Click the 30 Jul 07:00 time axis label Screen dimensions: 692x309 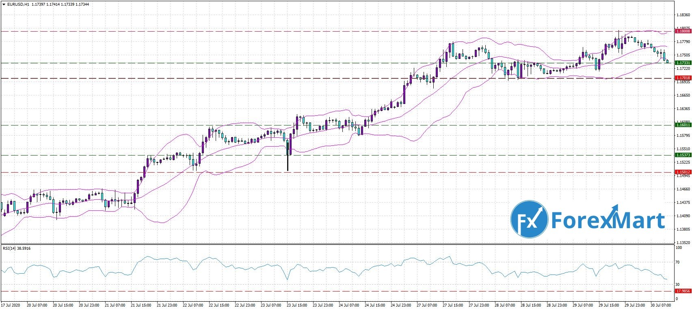click(x=661, y=305)
